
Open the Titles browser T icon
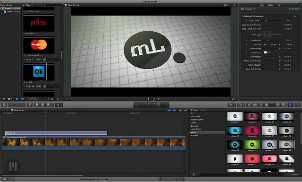click(x=272, y=105)
